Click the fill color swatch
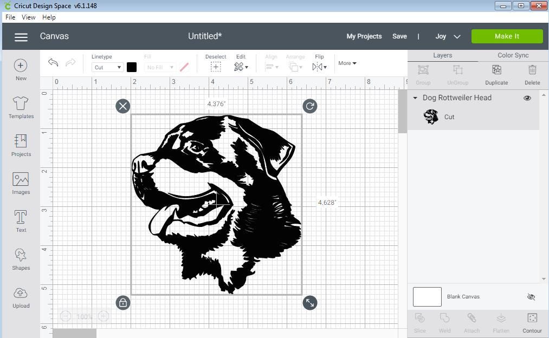The width and height of the screenshot is (549, 338). [x=184, y=67]
